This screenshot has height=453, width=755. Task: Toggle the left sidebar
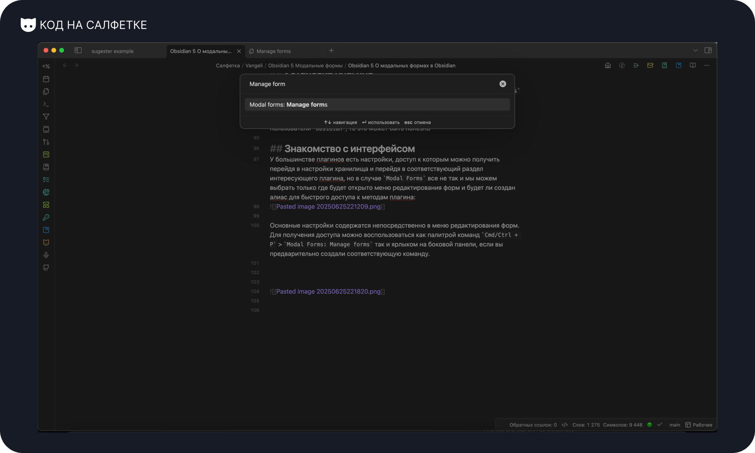point(78,50)
